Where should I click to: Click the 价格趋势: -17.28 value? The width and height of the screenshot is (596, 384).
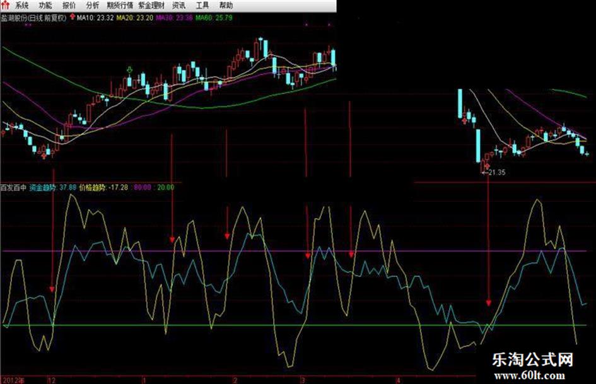[103, 187]
